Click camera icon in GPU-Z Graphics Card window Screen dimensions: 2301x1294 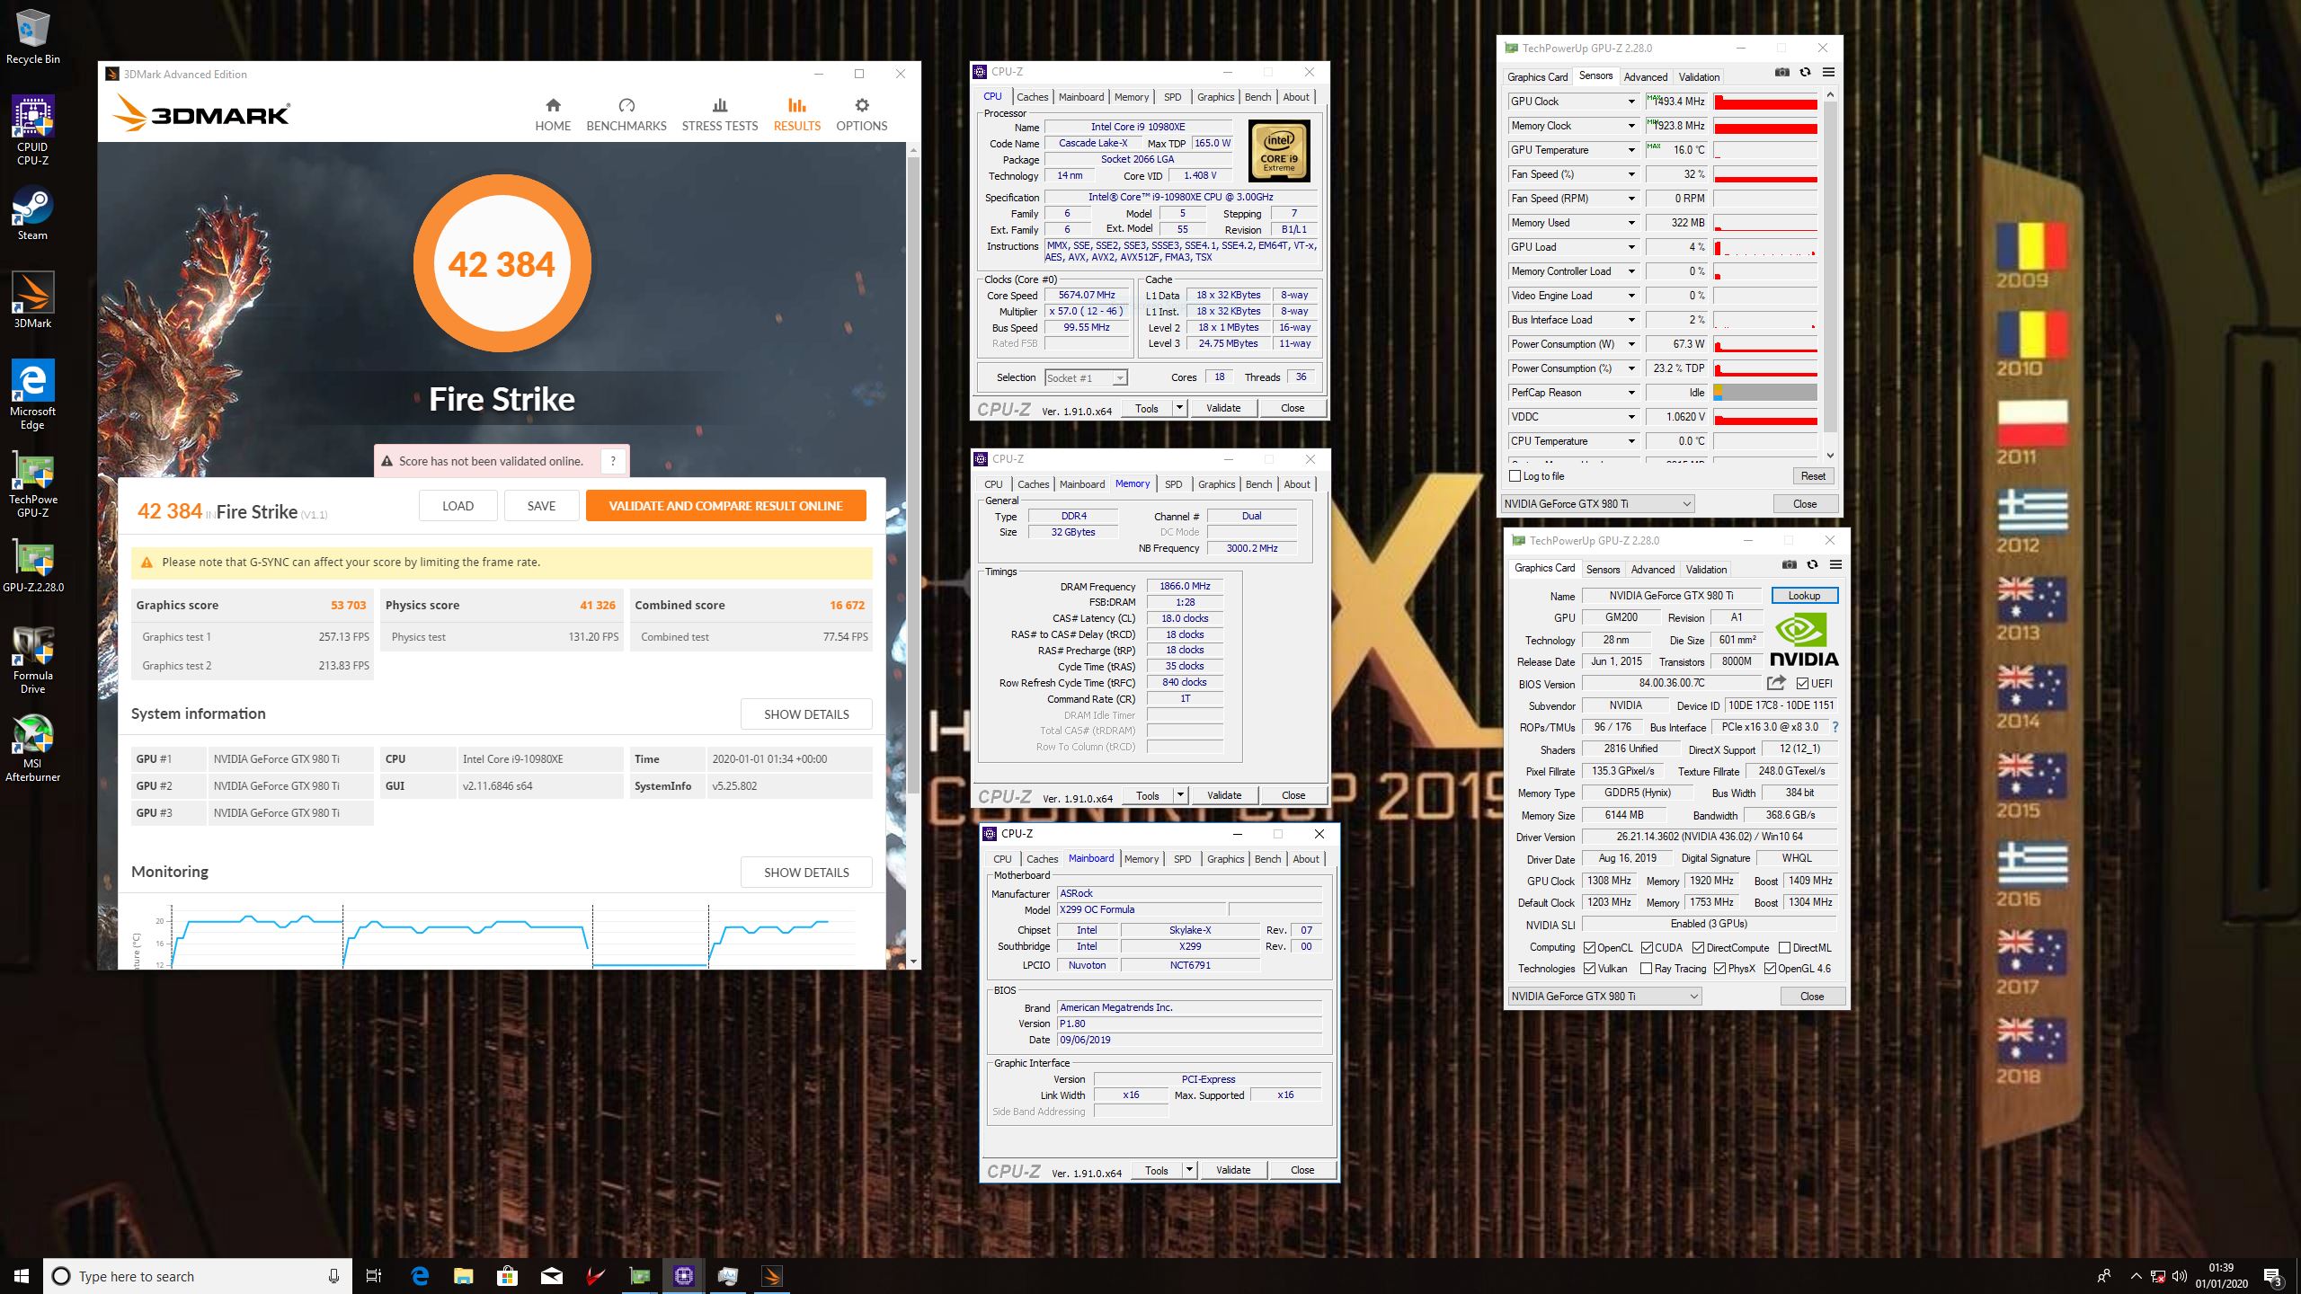1789,565
